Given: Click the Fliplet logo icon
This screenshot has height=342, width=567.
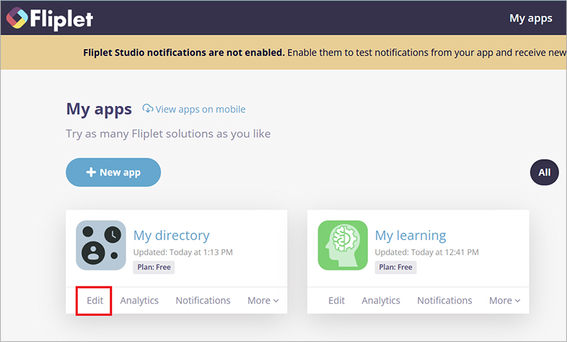Looking at the screenshot, I should [16, 19].
